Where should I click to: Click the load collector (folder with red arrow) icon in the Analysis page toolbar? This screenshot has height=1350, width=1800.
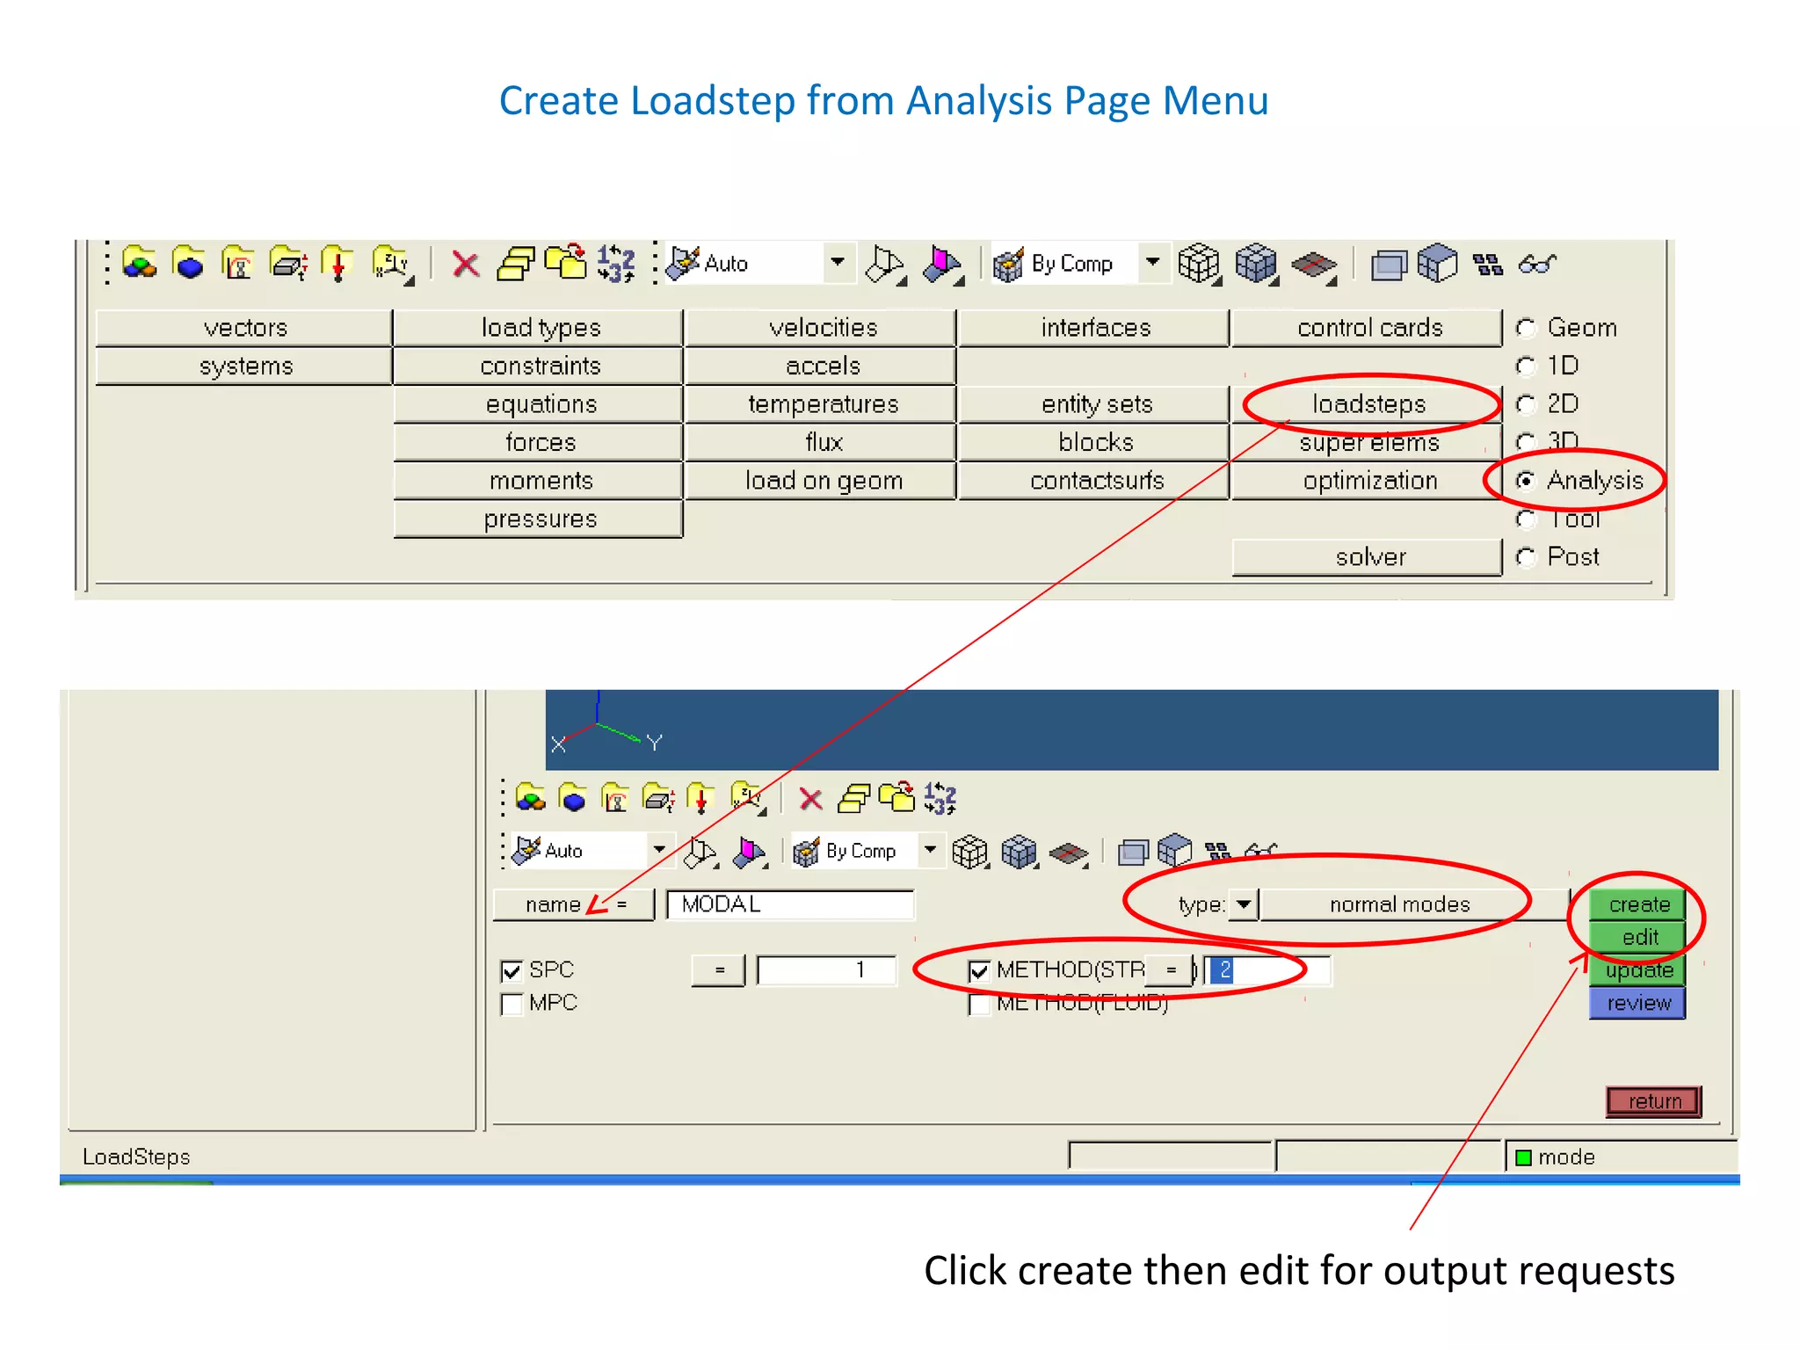337,264
